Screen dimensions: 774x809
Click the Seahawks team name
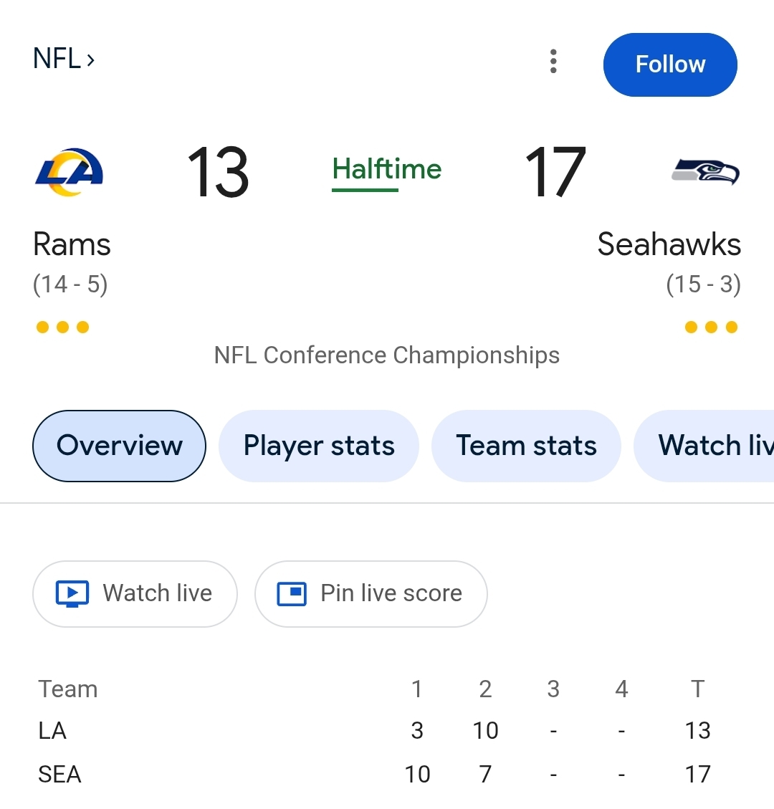(669, 244)
